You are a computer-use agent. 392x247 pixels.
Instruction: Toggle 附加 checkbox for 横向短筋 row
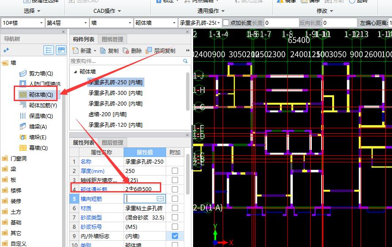(175, 199)
